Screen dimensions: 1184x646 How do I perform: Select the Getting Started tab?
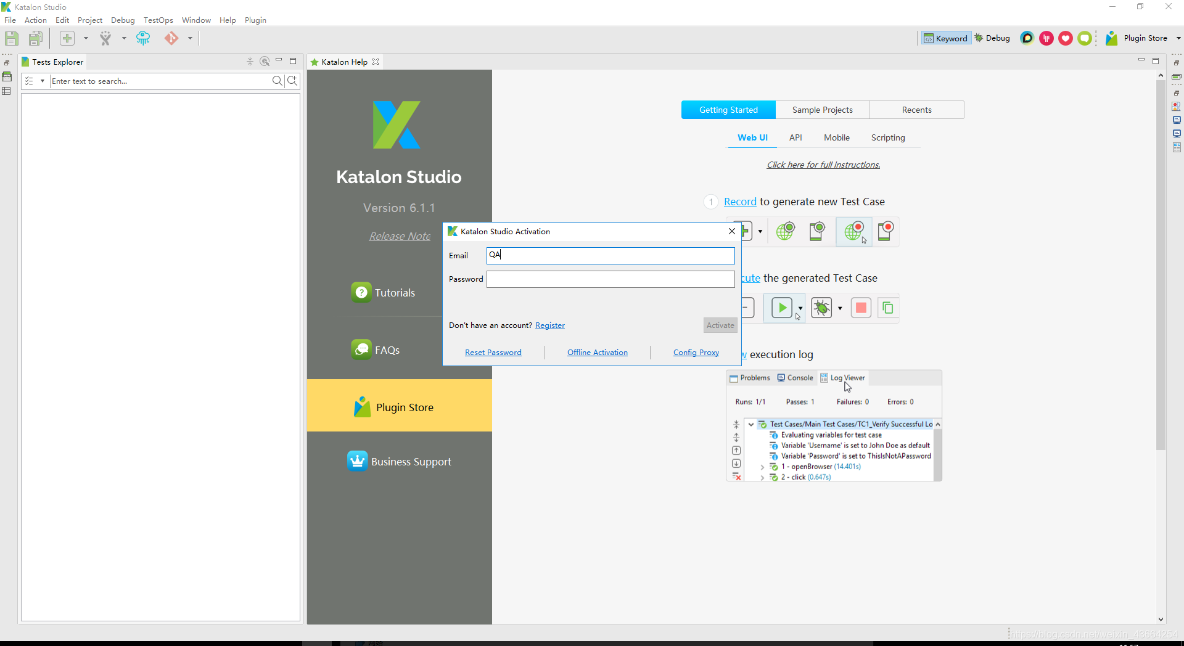tap(728, 110)
